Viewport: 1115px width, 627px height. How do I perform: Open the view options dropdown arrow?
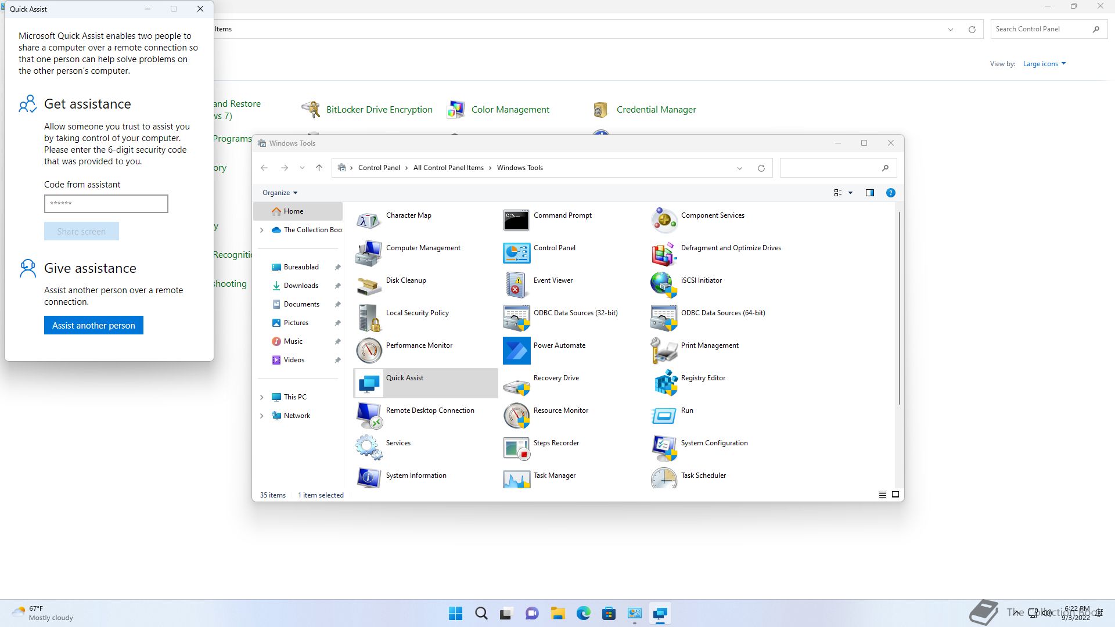click(850, 193)
